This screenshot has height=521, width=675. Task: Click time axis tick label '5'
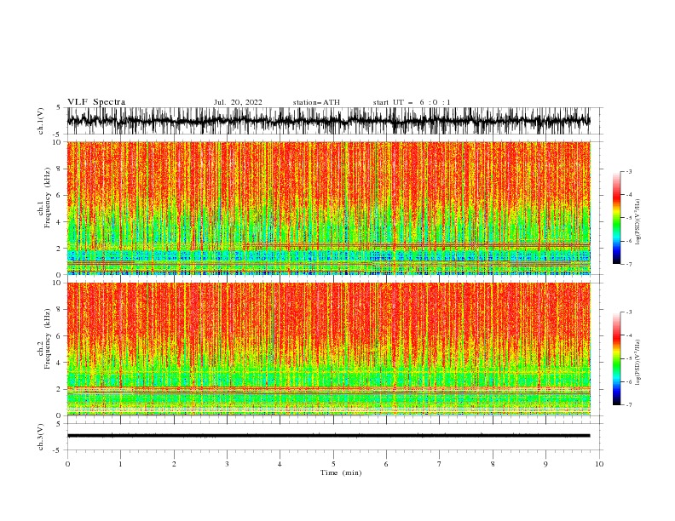point(333,464)
